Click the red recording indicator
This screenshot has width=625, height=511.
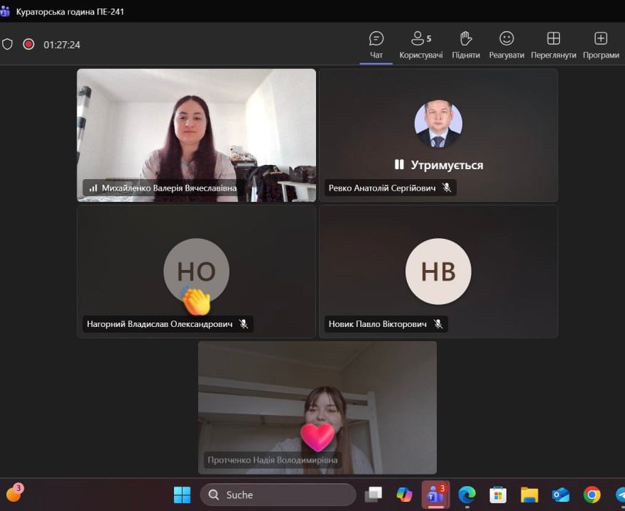click(28, 44)
